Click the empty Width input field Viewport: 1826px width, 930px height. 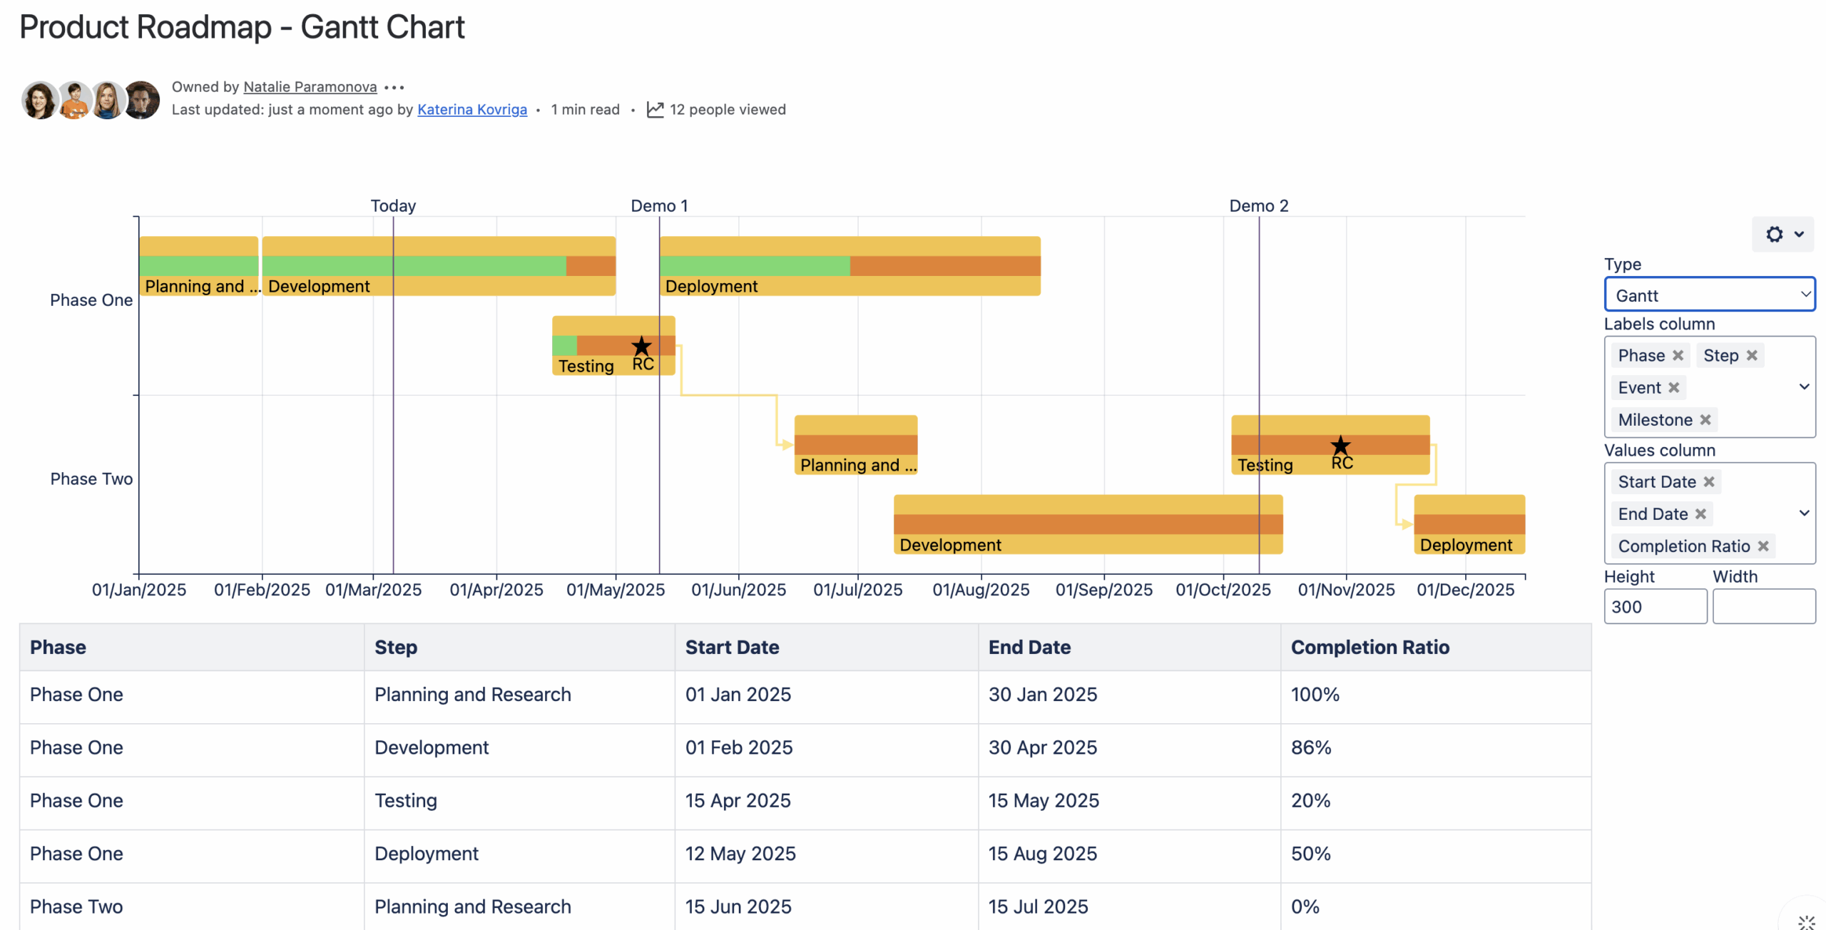[1763, 605]
